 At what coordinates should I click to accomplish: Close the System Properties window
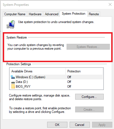110,4
